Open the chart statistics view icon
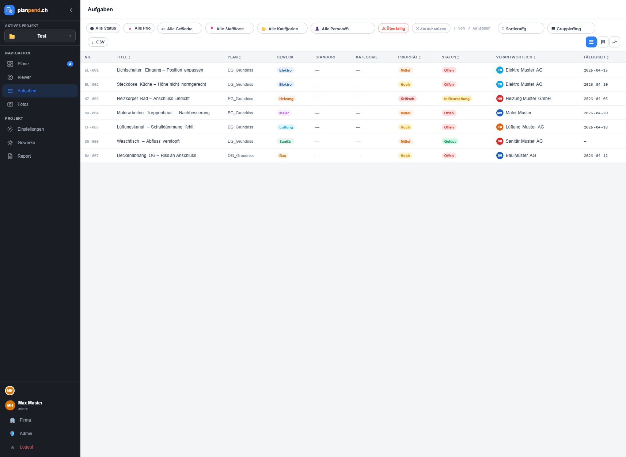This screenshot has width=626, height=457. [x=614, y=42]
